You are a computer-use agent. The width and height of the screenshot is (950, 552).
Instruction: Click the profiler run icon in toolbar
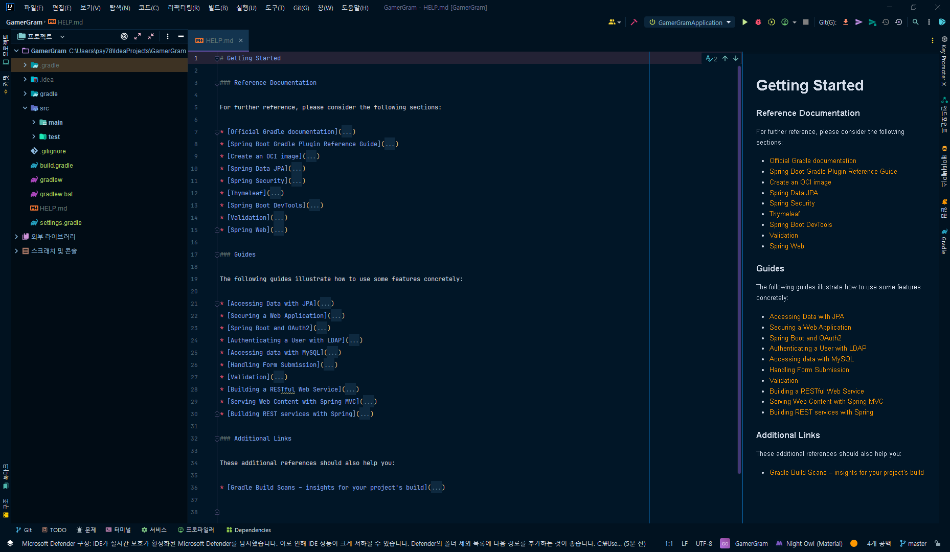(x=785, y=22)
